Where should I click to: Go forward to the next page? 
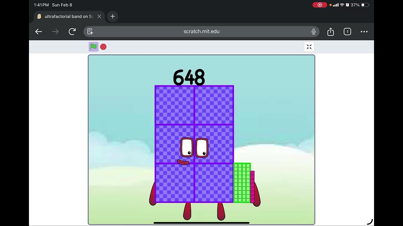tap(55, 31)
